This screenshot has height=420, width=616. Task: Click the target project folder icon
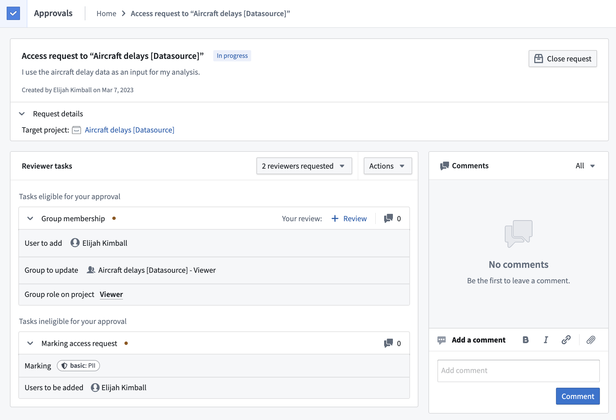(x=76, y=130)
